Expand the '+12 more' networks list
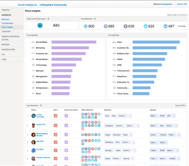Viewport: 189px width, 166px height. pyautogui.click(x=182, y=26)
